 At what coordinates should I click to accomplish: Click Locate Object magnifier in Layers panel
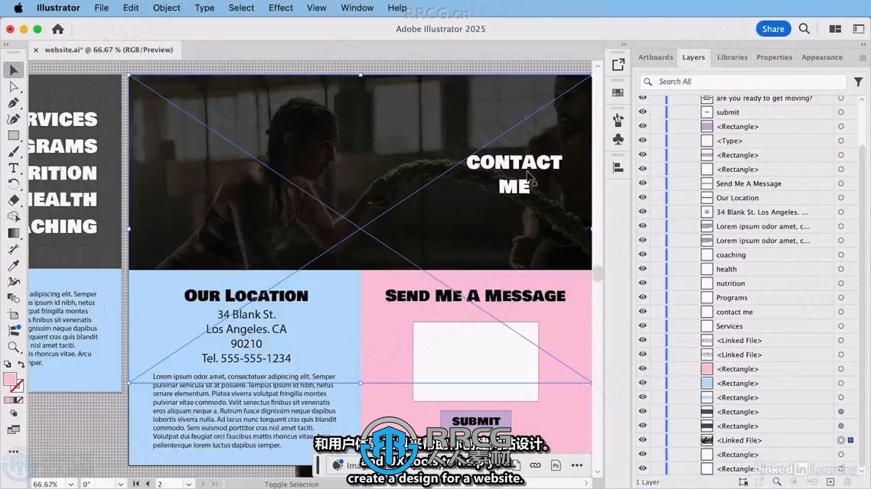click(777, 482)
